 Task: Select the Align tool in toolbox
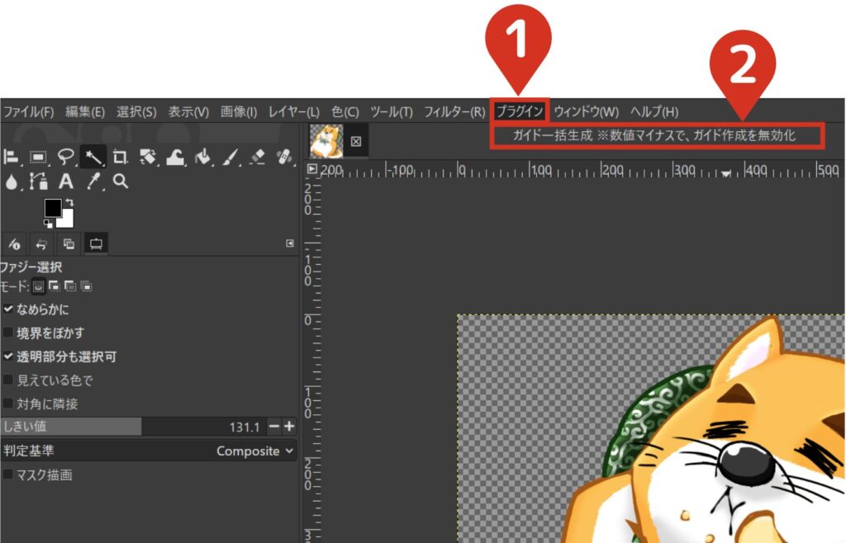(11, 157)
